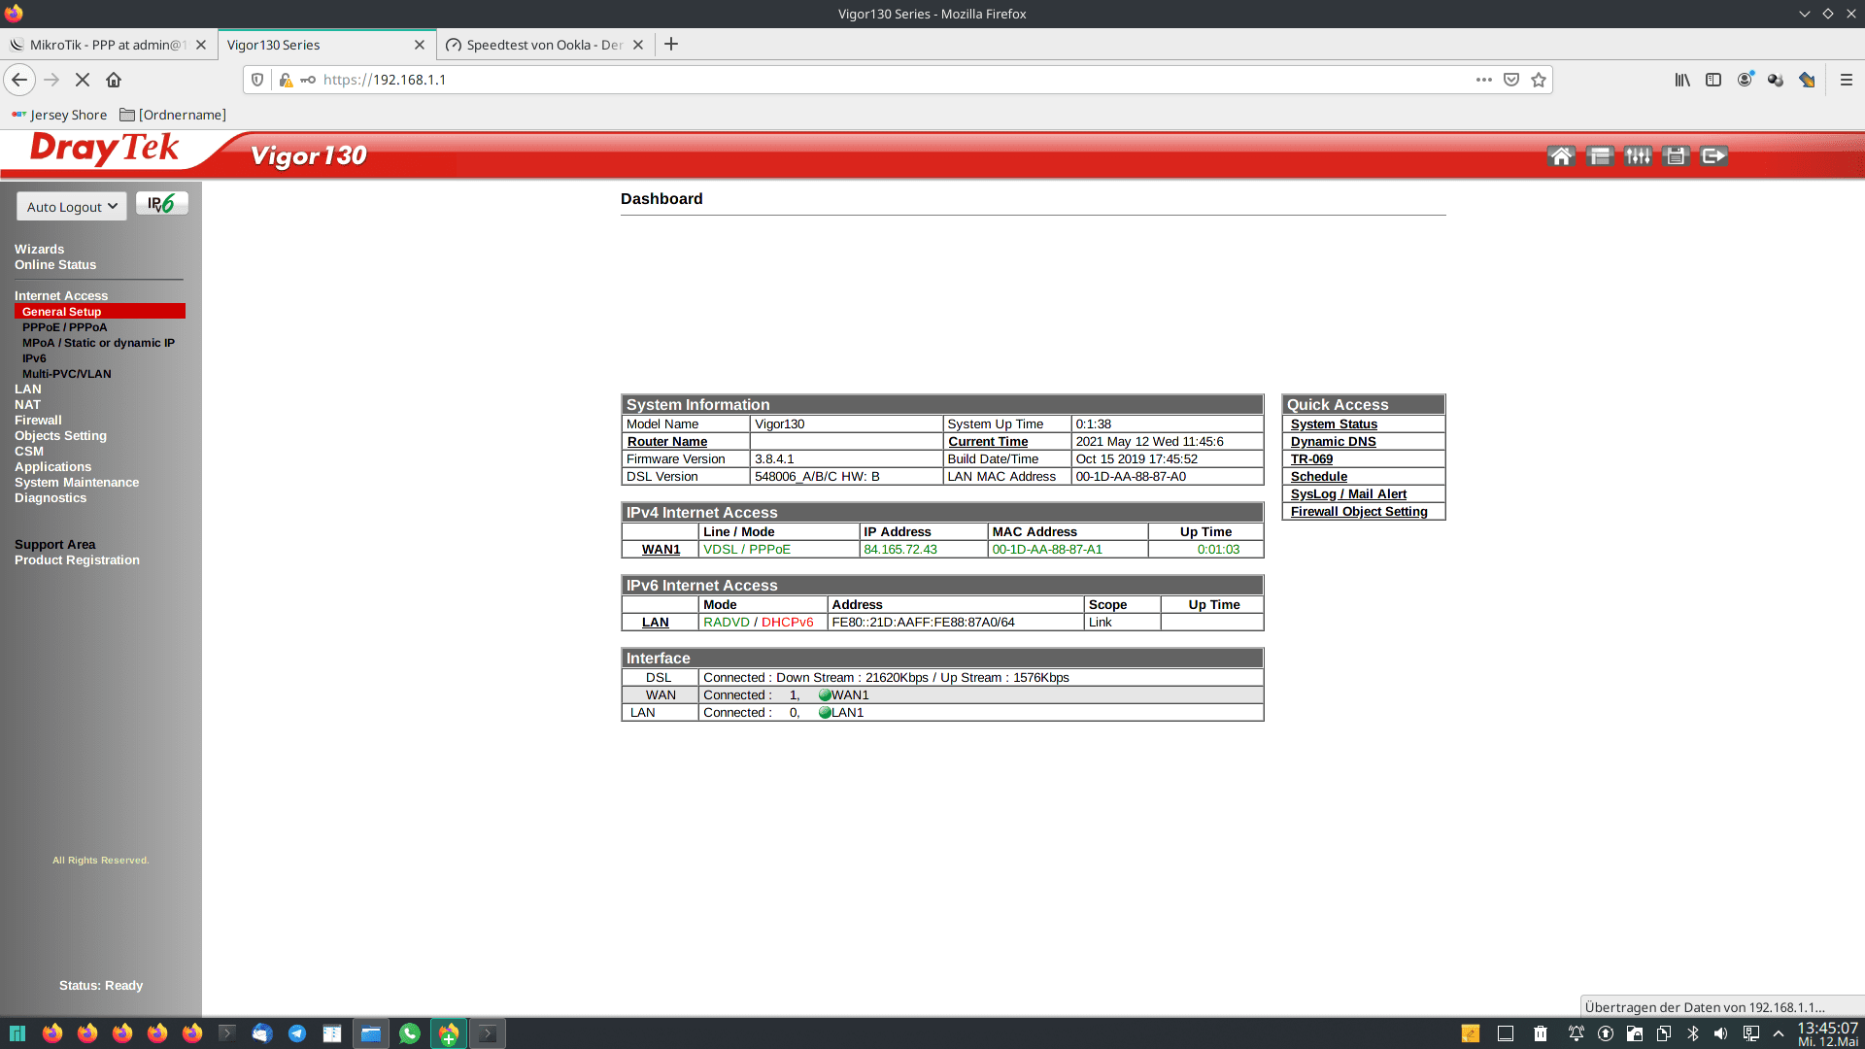The width and height of the screenshot is (1865, 1049).
Task: Bookmark page with star icon
Action: [1539, 80]
